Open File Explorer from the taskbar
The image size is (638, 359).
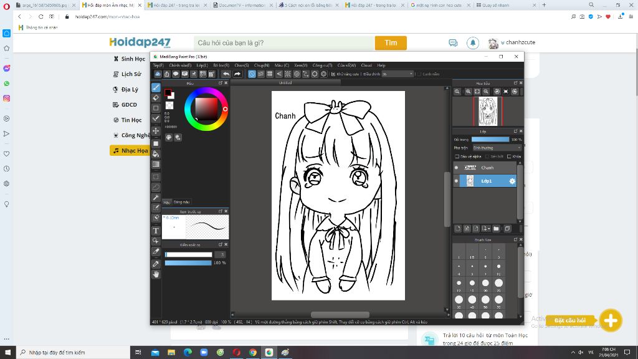click(x=171, y=353)
